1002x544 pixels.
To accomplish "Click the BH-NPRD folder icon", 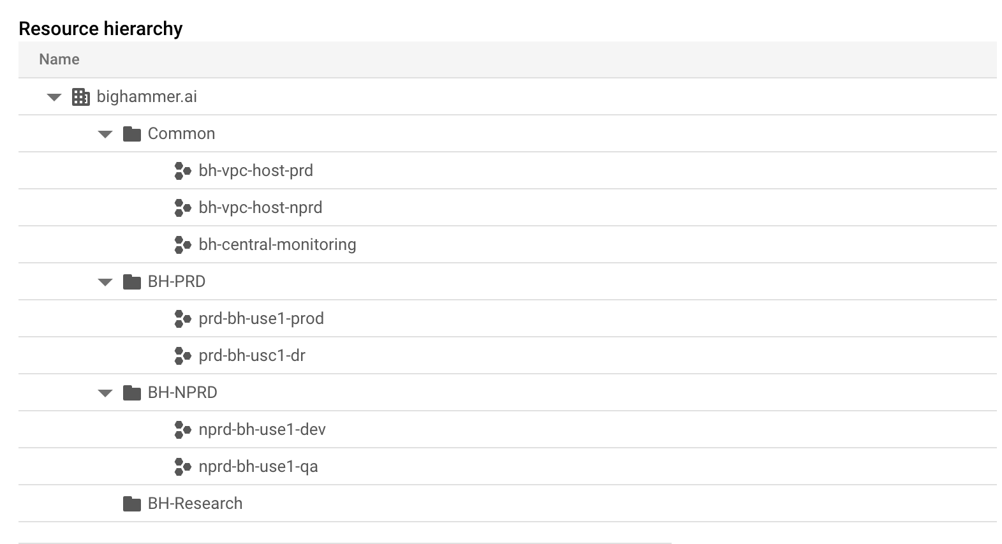I will tap(131, 392).
